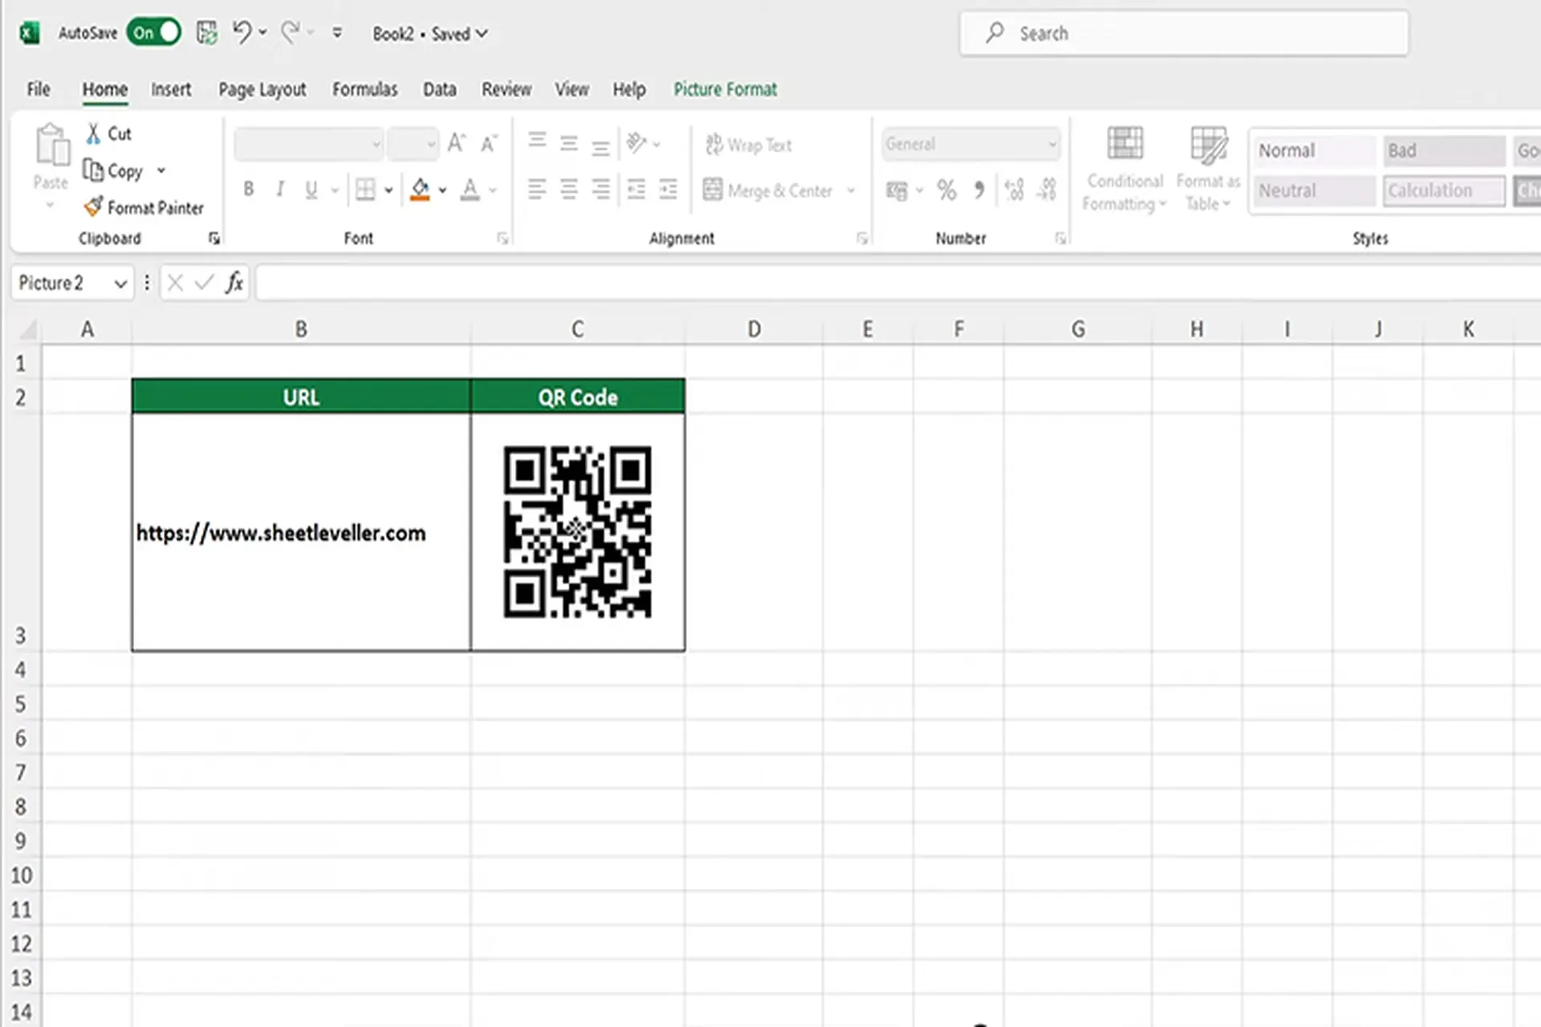Toggle italic formatting
Viewport: 1541px width, 1027px height.
tap(279, 189)
